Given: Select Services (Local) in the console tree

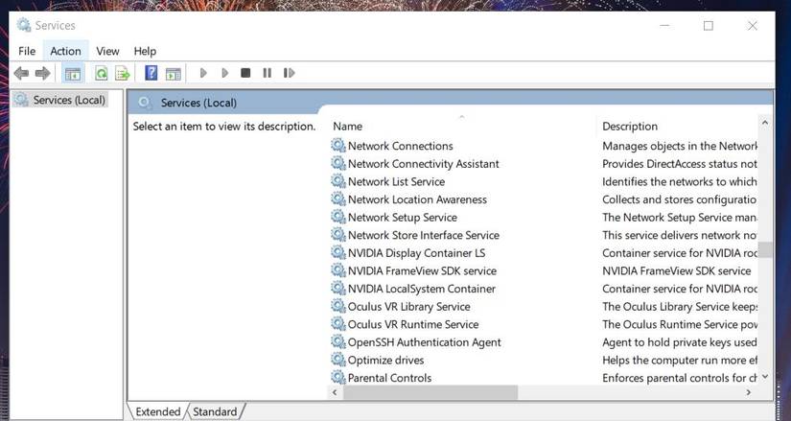Looking at the screenshot, I should point(60,100).
